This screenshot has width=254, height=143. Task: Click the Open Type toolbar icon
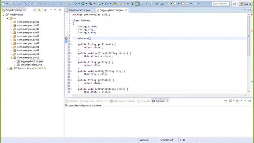(115, 4)
